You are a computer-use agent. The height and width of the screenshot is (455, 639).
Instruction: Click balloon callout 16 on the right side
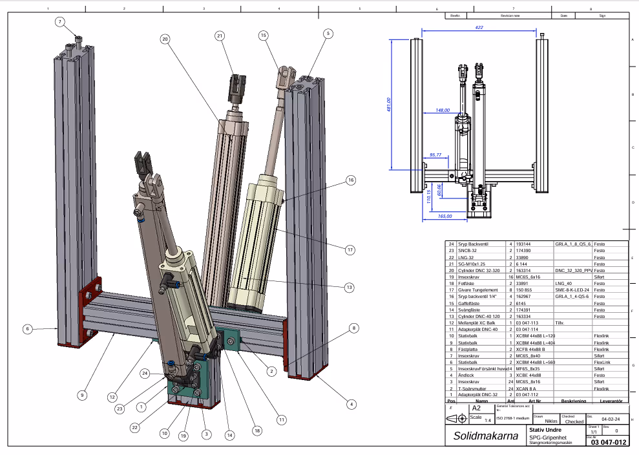351,181
